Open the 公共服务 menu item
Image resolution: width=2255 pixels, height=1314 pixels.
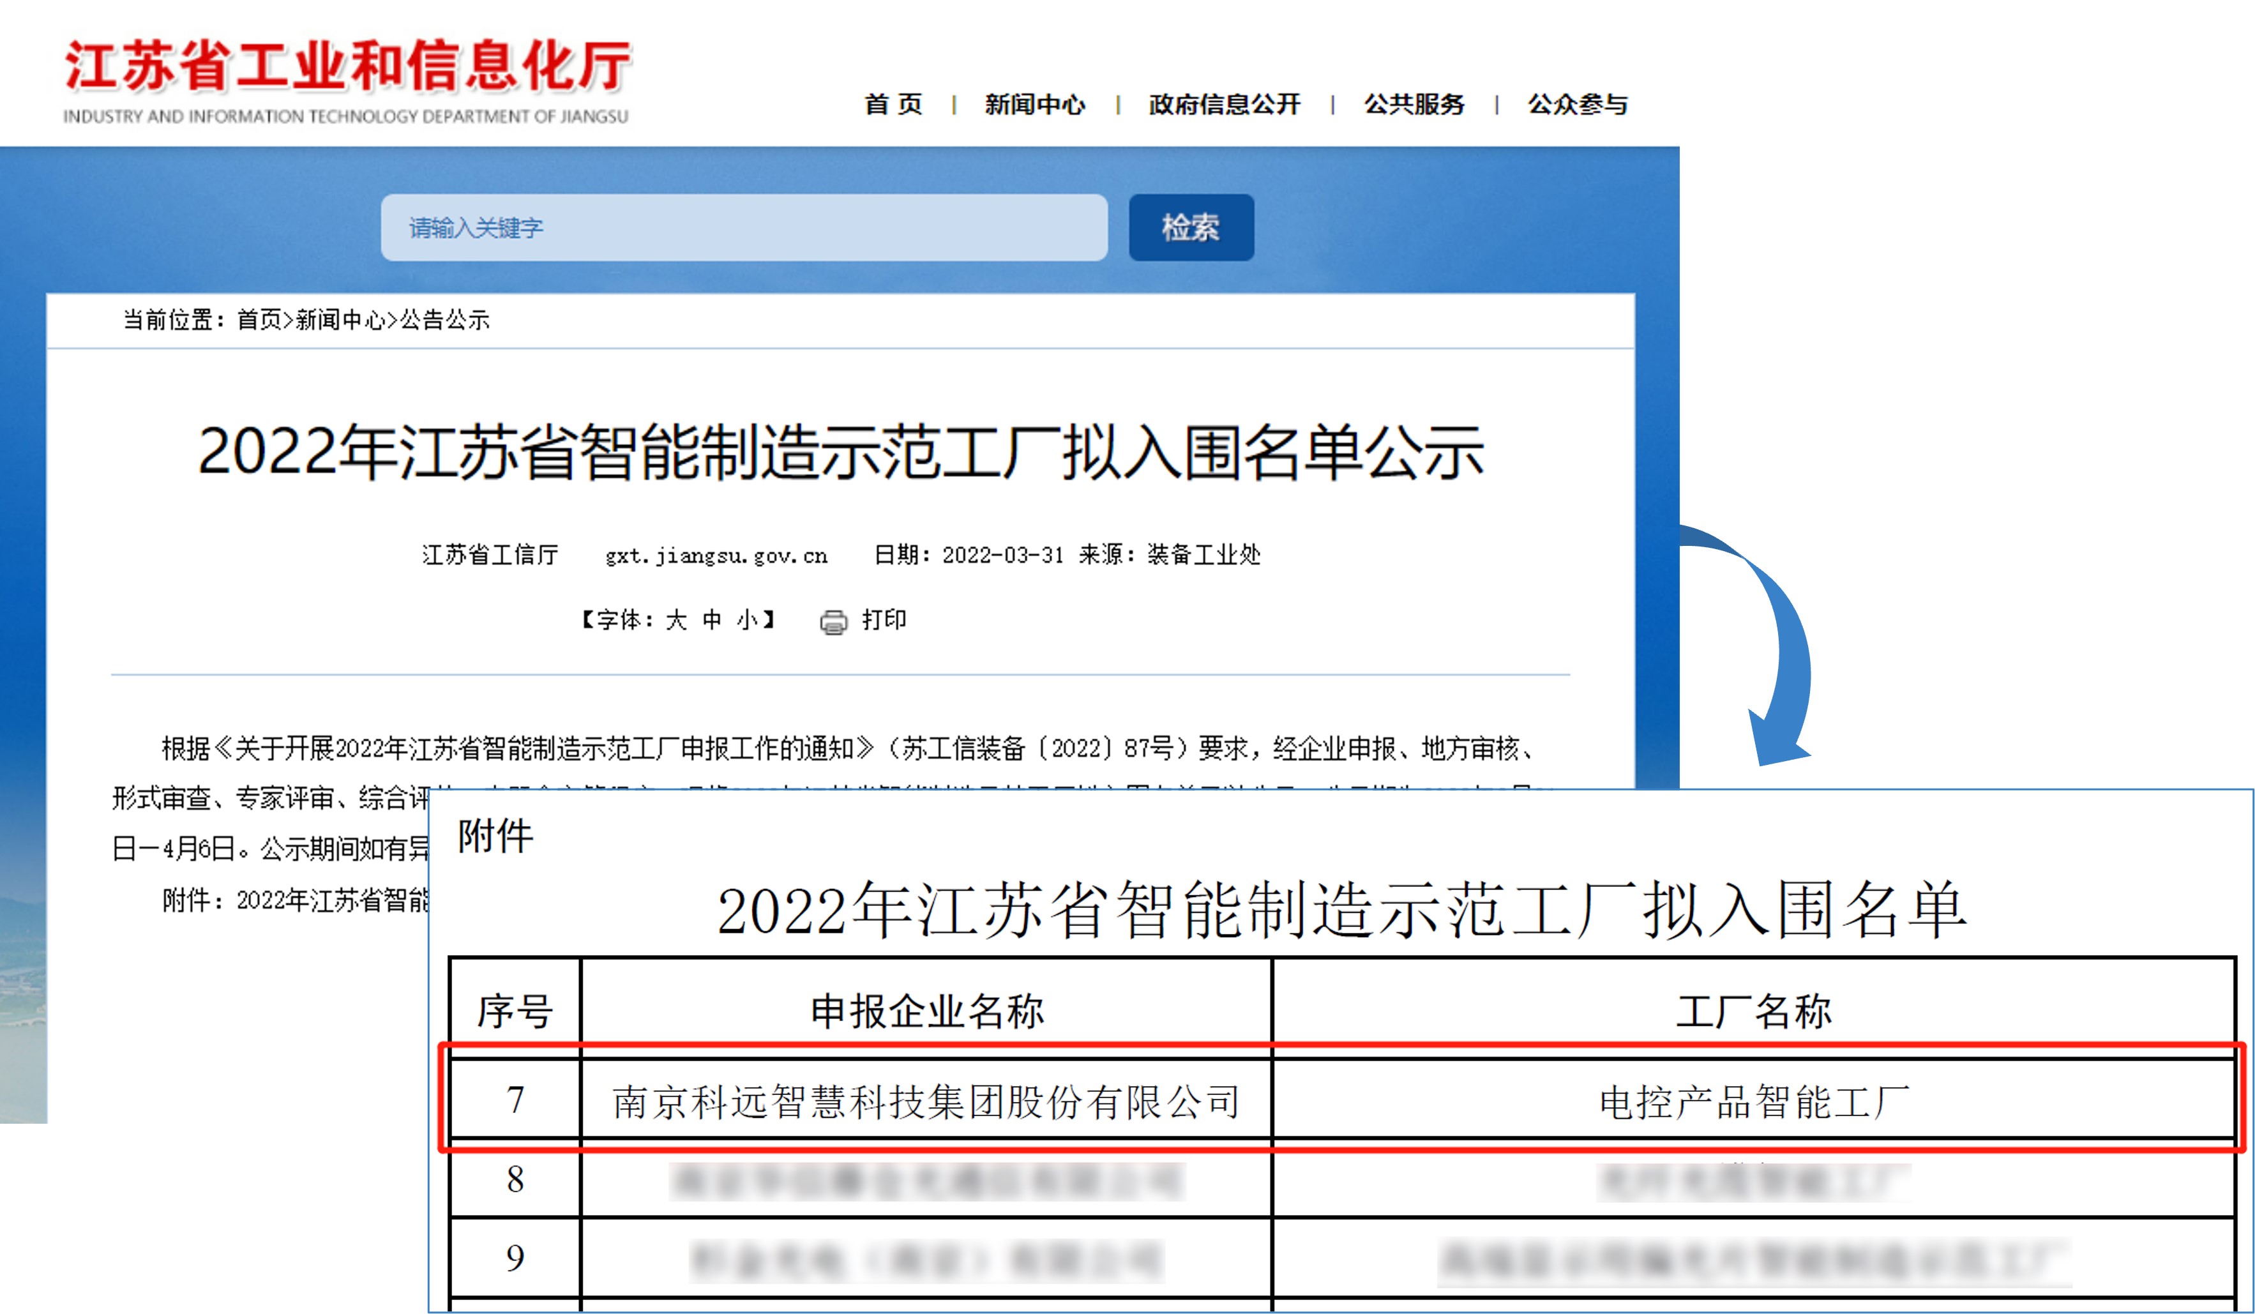(x=1414, y=105)
